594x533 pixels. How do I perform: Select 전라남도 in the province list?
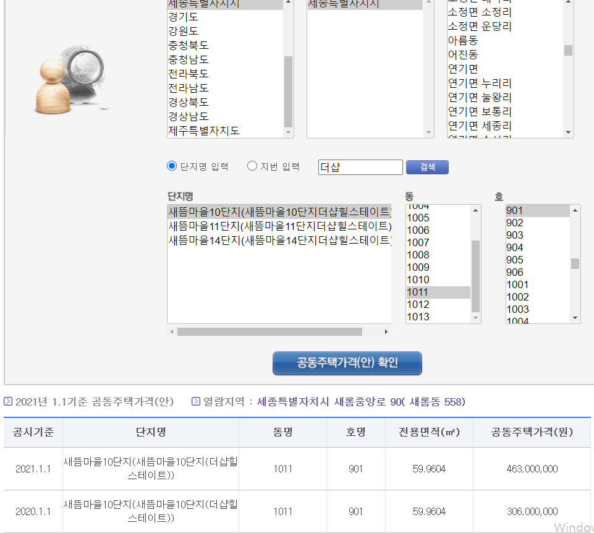[x=225, y=88]
